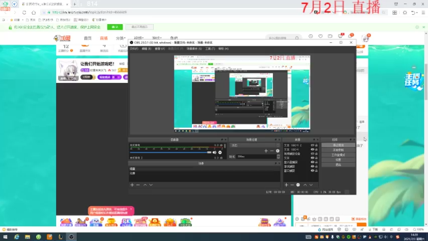Open notifications bell icon with red badge
The width and height of the screenshot is (428, 241).
click(x=350, y=36)
